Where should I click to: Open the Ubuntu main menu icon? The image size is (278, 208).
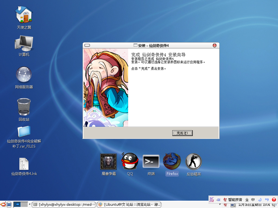pos(3,204)
